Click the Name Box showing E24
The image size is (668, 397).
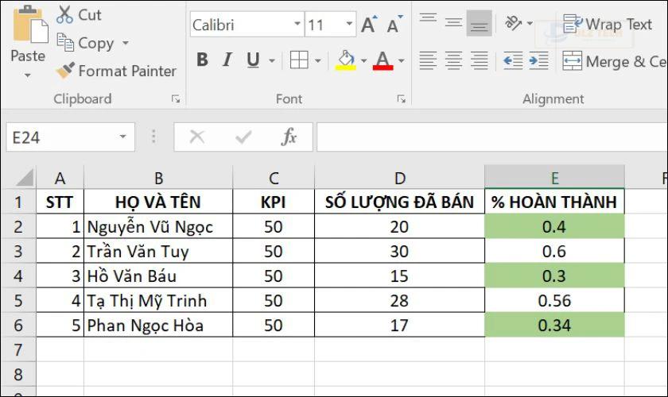click(x=62, y=137)
